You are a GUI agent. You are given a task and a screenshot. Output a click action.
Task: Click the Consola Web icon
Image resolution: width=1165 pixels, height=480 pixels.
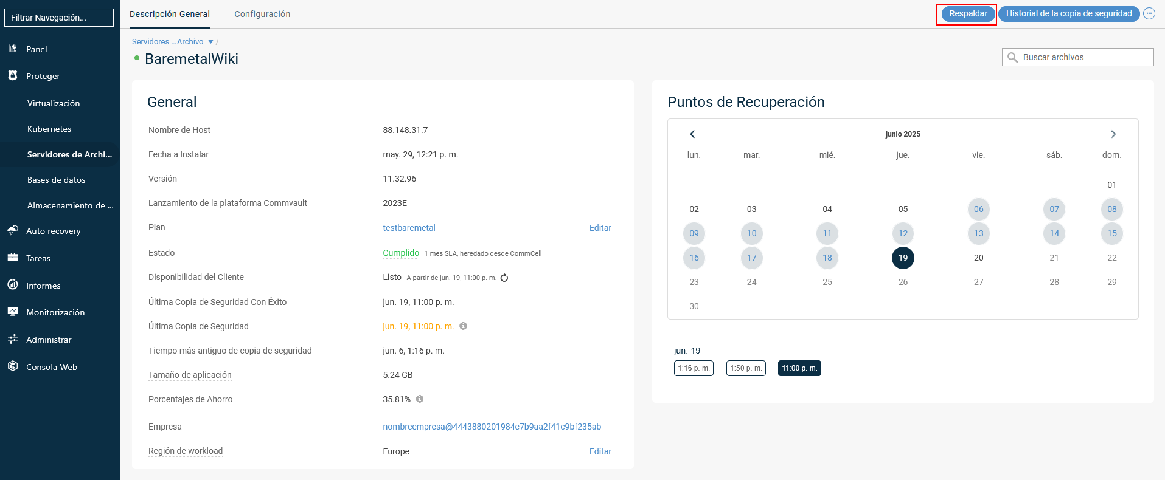(x=13, y=366)
